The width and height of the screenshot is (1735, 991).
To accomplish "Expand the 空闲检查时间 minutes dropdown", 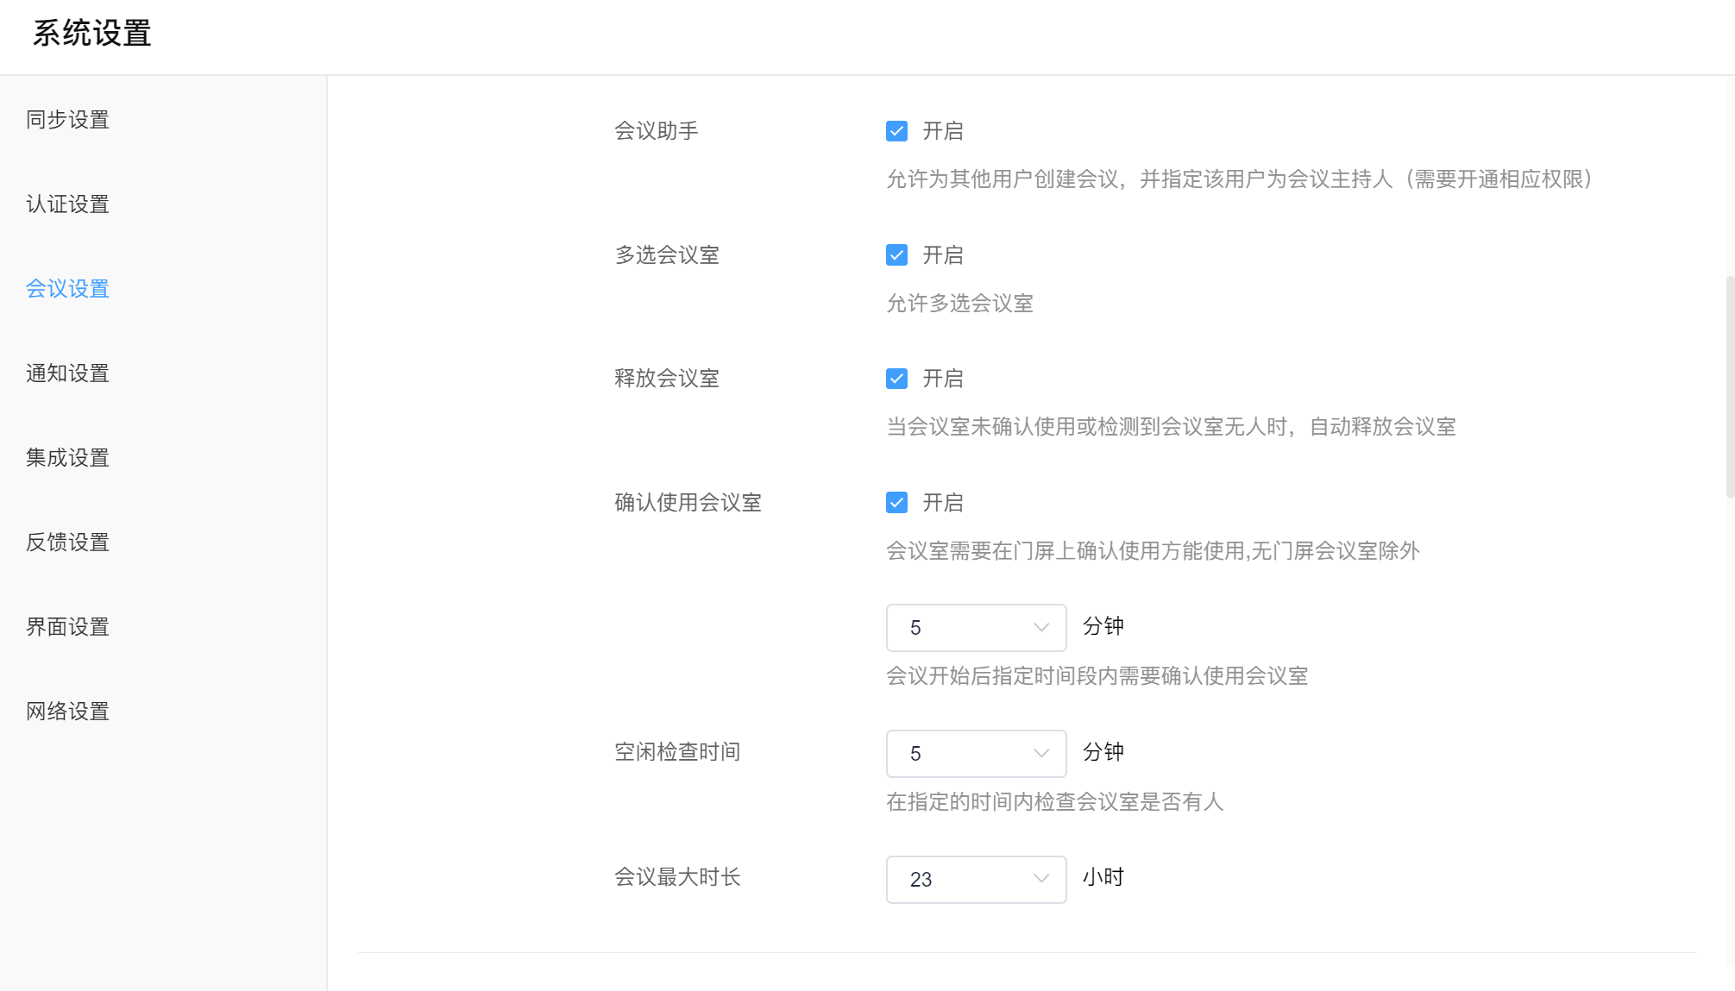I will coord(975,754).
